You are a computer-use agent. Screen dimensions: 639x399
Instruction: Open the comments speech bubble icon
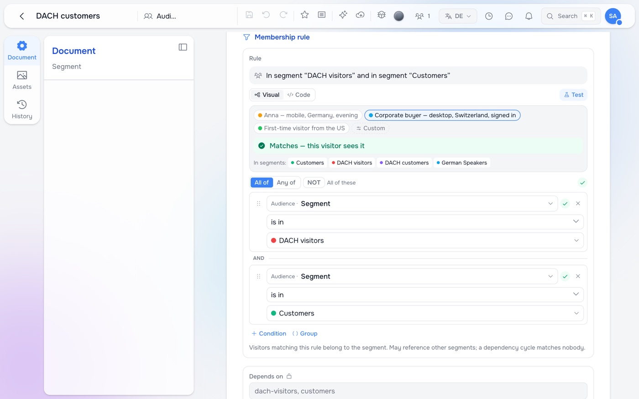[x=509, y=16]
